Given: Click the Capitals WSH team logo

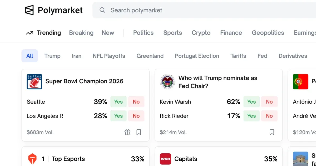Looking at the screenshot, I should 165,159.
